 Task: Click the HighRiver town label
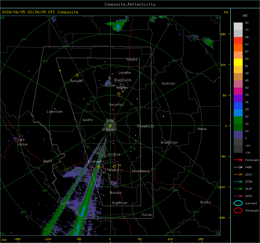120,203
